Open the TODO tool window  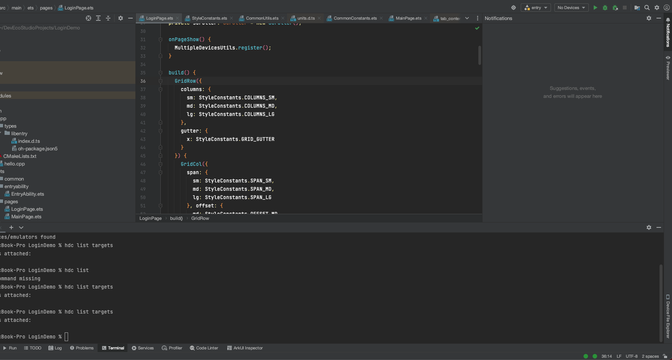click(33, 348)
